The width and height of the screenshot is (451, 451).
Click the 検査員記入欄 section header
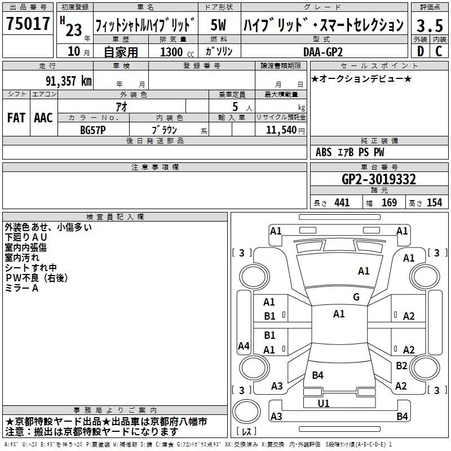click(x=115, y=217)
